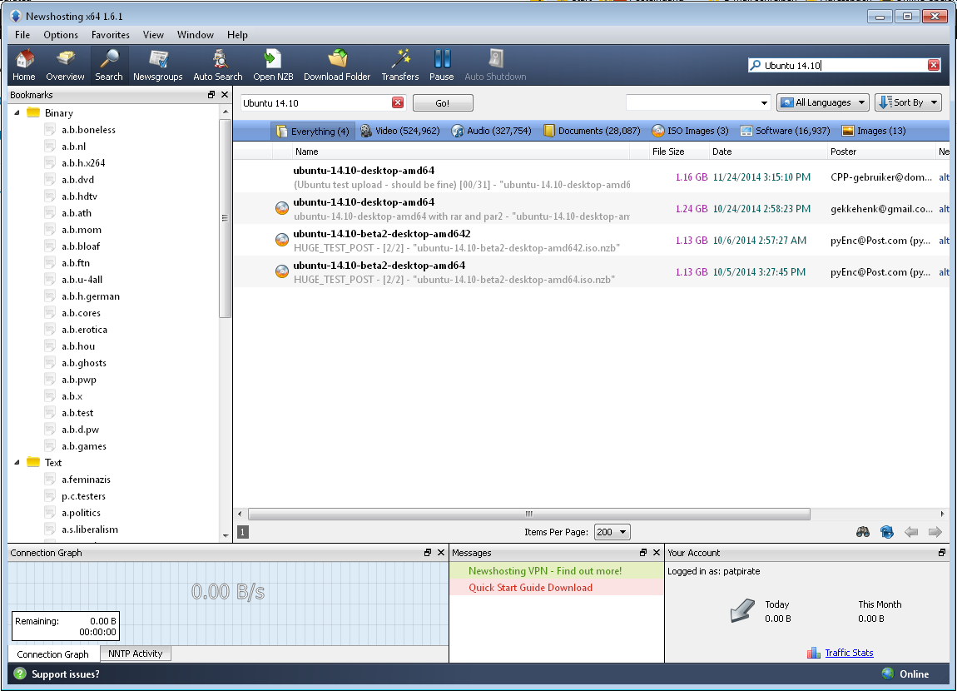Undock the Connection Graph panel
Viewport: 957px width, 691px height.
[x=428, y=553]
